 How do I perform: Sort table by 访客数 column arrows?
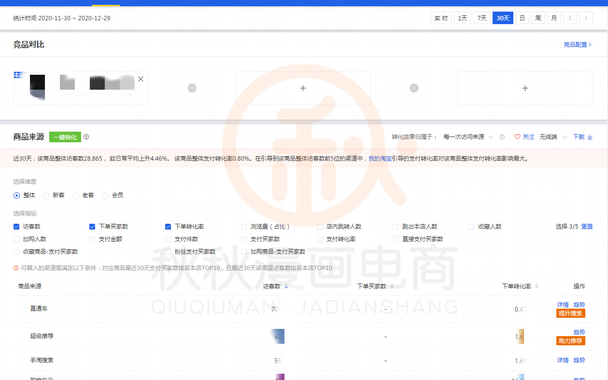286,286
